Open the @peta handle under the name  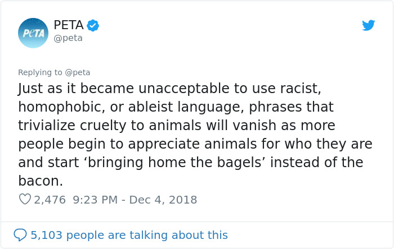68,38
